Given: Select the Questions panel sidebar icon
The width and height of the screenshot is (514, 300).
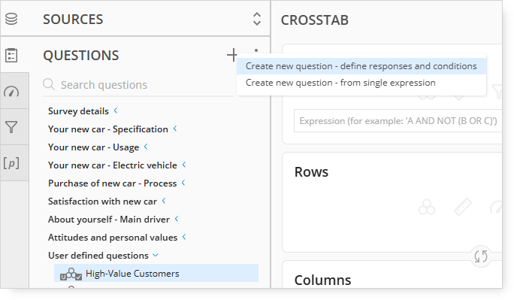Looking at the screenshot, I should [x=11, y=55].
